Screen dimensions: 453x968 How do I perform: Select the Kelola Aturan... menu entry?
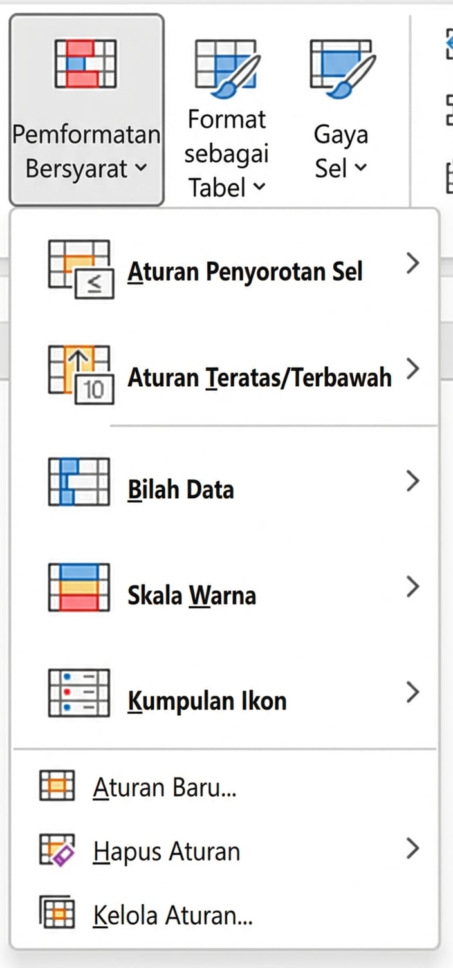point(172,915)
